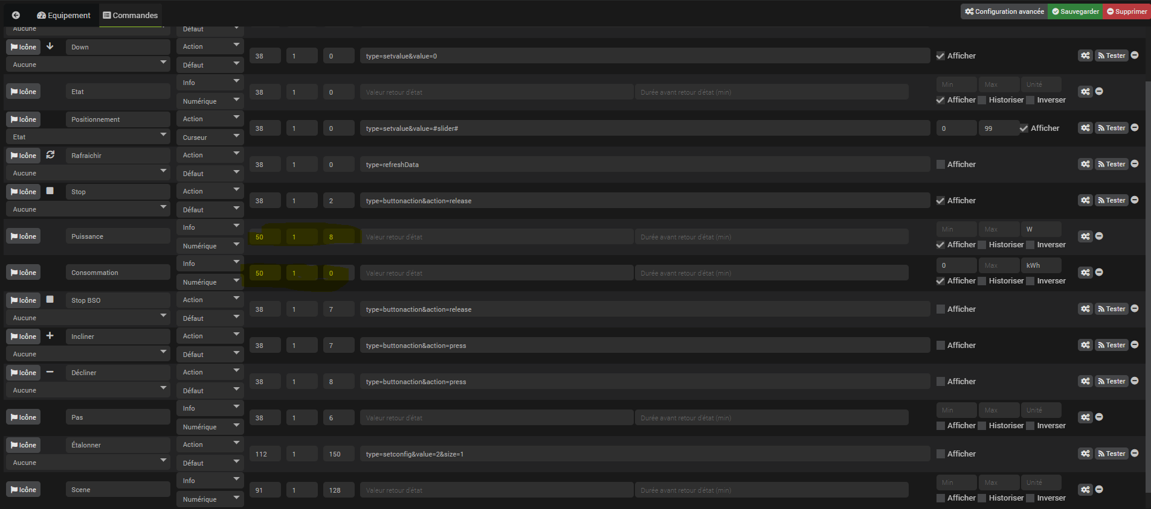Enable Inverser for the Scene command
The height and width of the screenshot is (509, 1151).
pyautogui.click(x=1030, y=498)
